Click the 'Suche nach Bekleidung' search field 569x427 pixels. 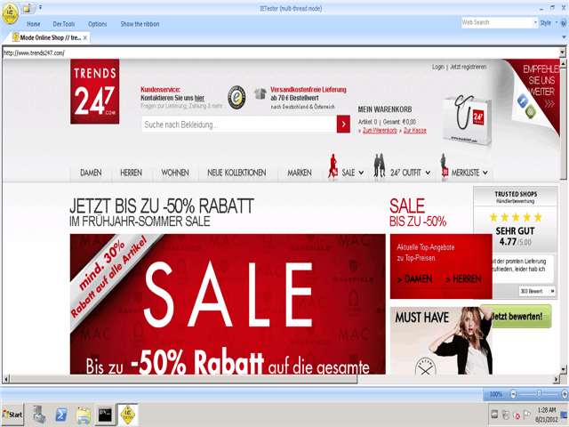239,125
